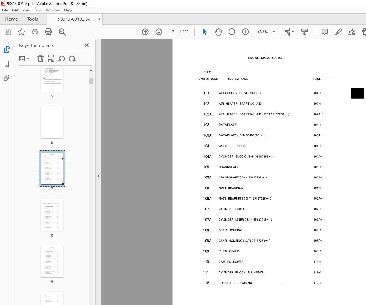Click thumbnails scrollbar up arrow
The image size is (366, 305).
point(91,71)
